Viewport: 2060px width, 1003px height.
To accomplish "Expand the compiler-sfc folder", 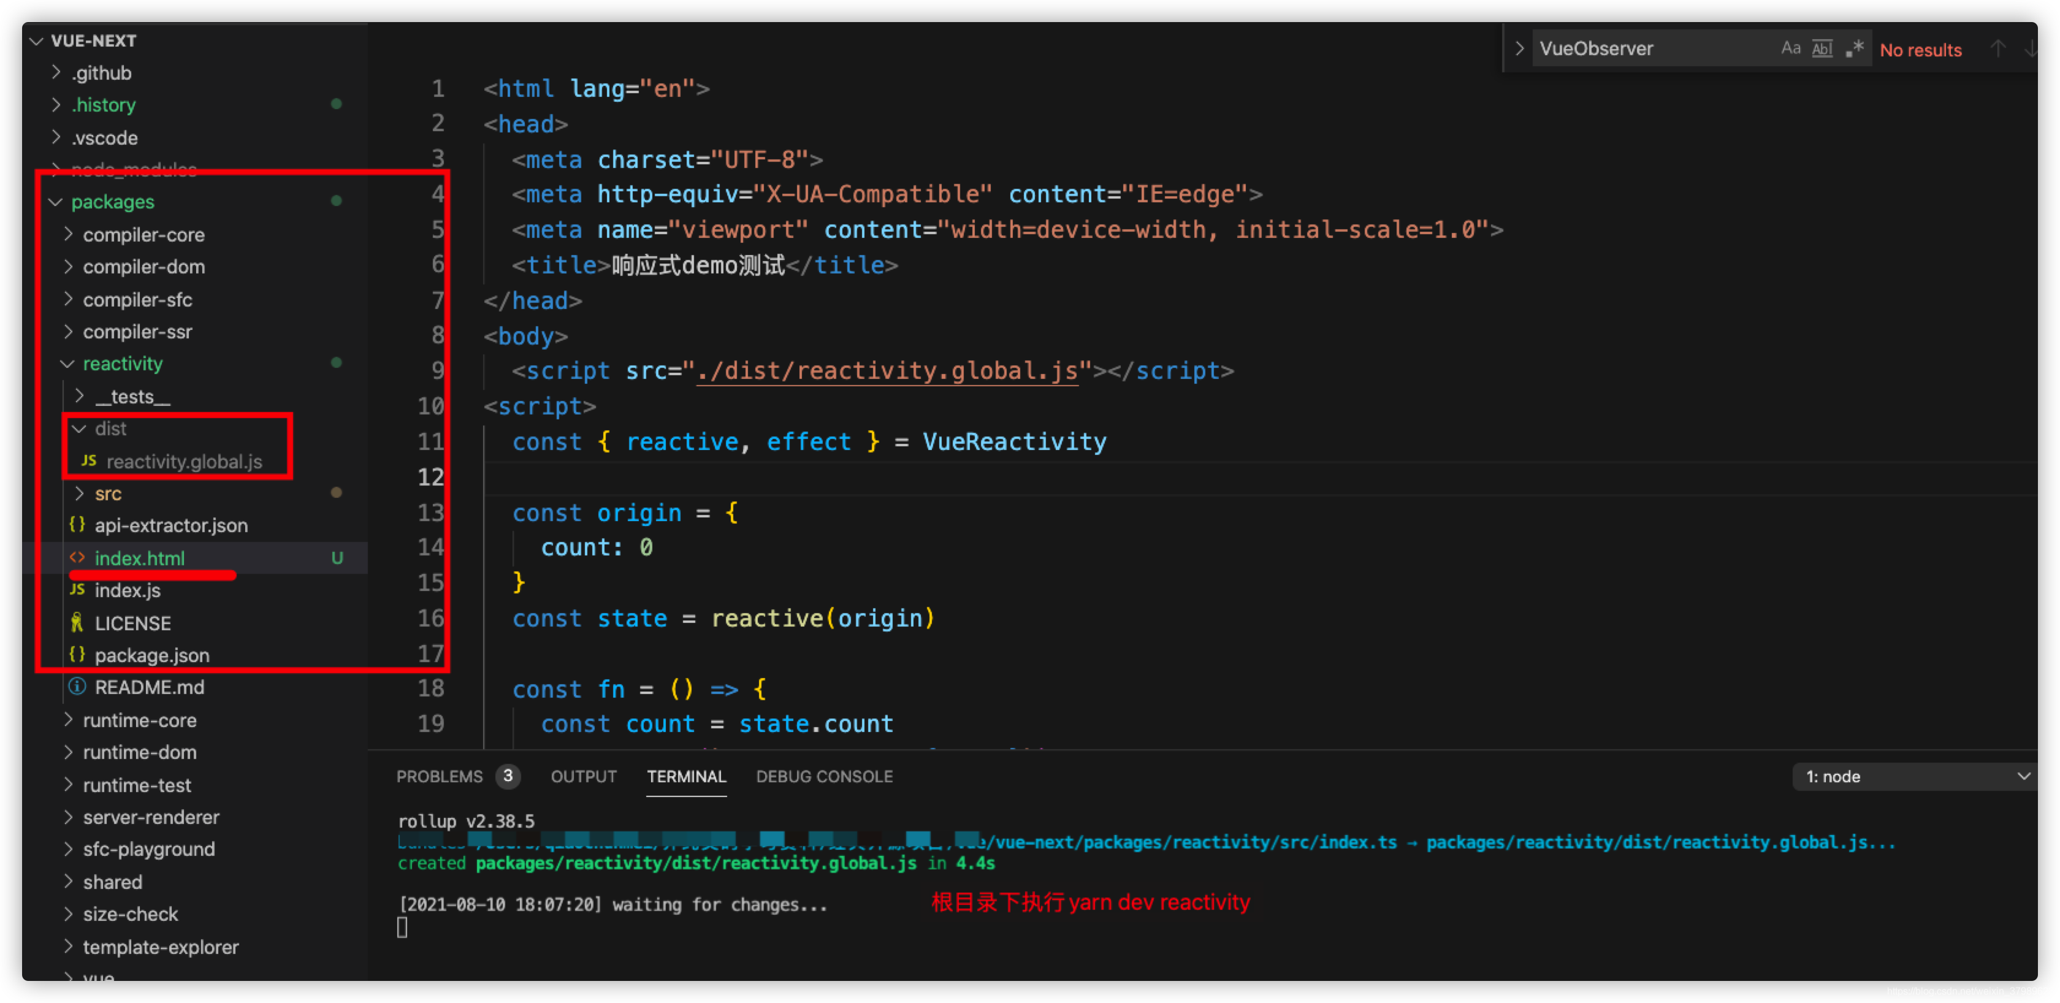I will pyautogui.click(x=68, y=299).
